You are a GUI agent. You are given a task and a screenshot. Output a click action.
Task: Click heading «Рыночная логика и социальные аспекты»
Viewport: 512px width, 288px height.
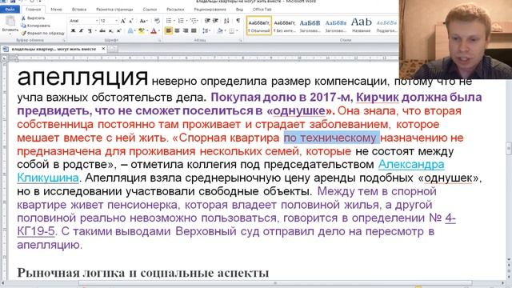(x=142, y=273)
